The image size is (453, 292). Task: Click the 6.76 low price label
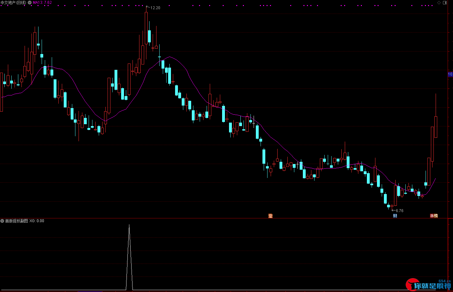coord(400,210)
